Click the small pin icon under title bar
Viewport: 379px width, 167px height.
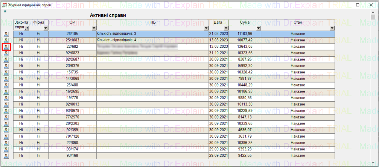click(5, 12)
